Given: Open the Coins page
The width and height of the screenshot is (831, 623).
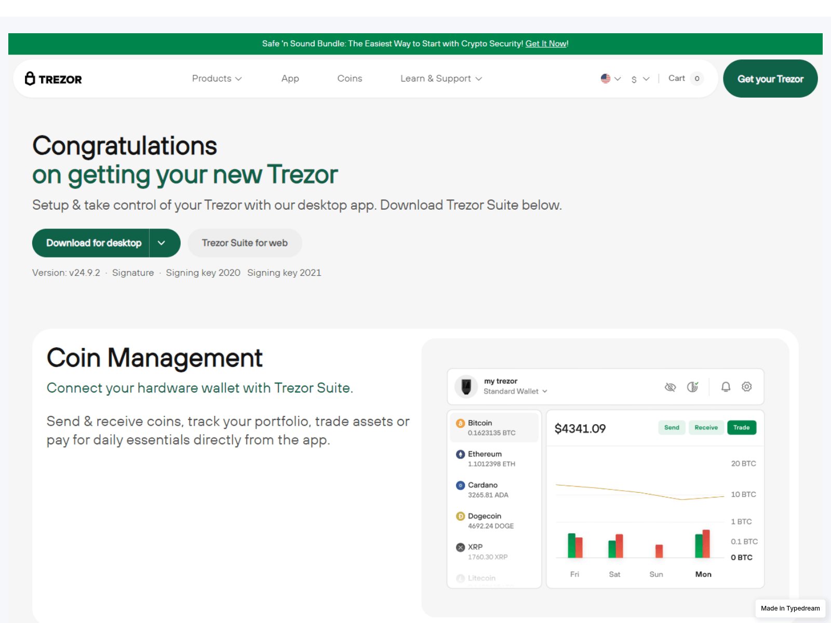Looking at the screenshot, I should [350, 78].
